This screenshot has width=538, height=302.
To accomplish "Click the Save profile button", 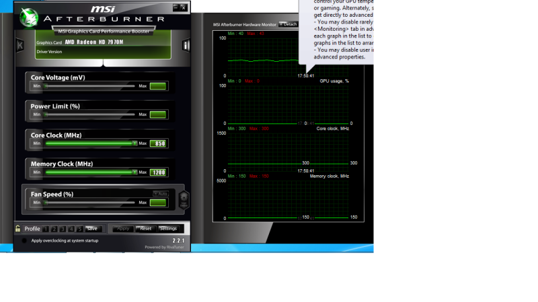I will 92,228.
